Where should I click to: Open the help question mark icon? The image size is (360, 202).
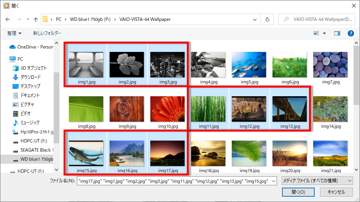click(351, 33)
